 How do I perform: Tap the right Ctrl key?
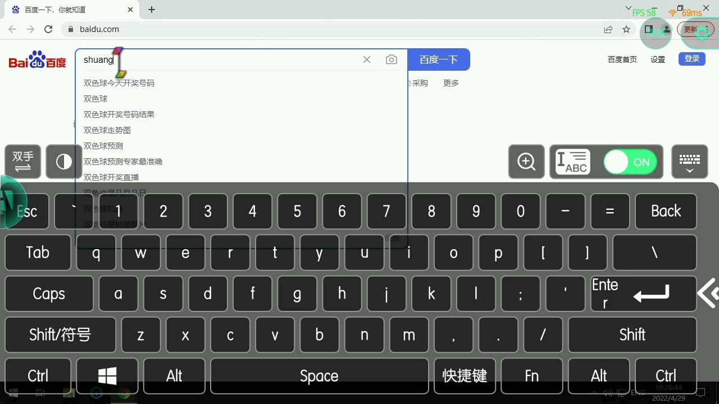pos(666,375)
